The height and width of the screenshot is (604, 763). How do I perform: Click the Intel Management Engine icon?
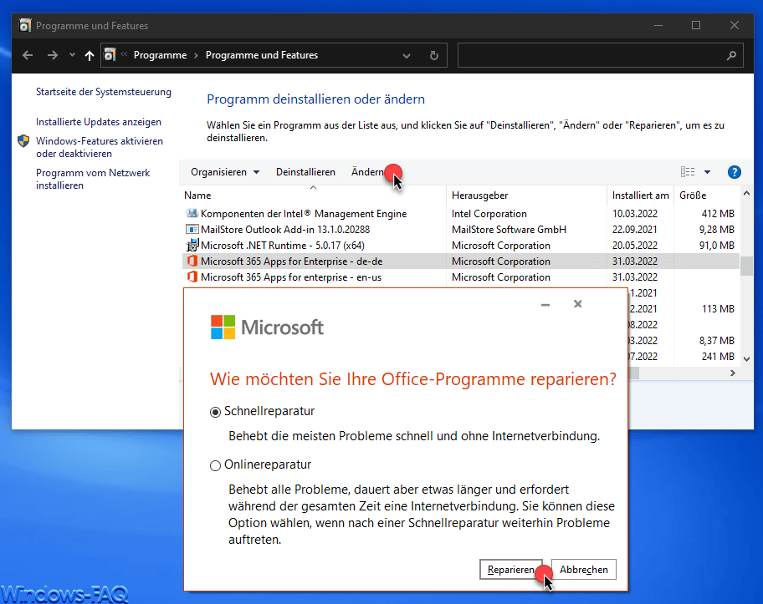(192, 213)
